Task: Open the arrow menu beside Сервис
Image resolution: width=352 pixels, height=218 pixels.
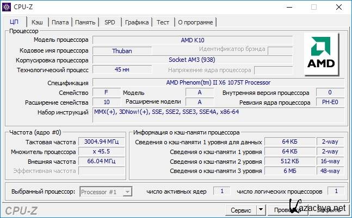Action: click(260, 209)
